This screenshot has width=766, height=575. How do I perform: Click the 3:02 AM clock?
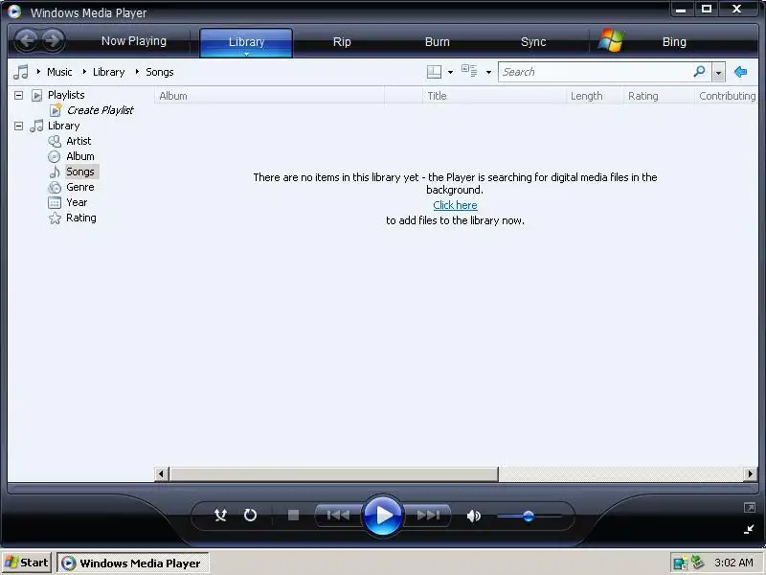click(733, 563)
